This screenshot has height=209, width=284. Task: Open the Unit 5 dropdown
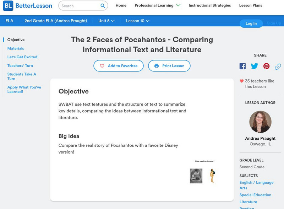tap(106, 21)
